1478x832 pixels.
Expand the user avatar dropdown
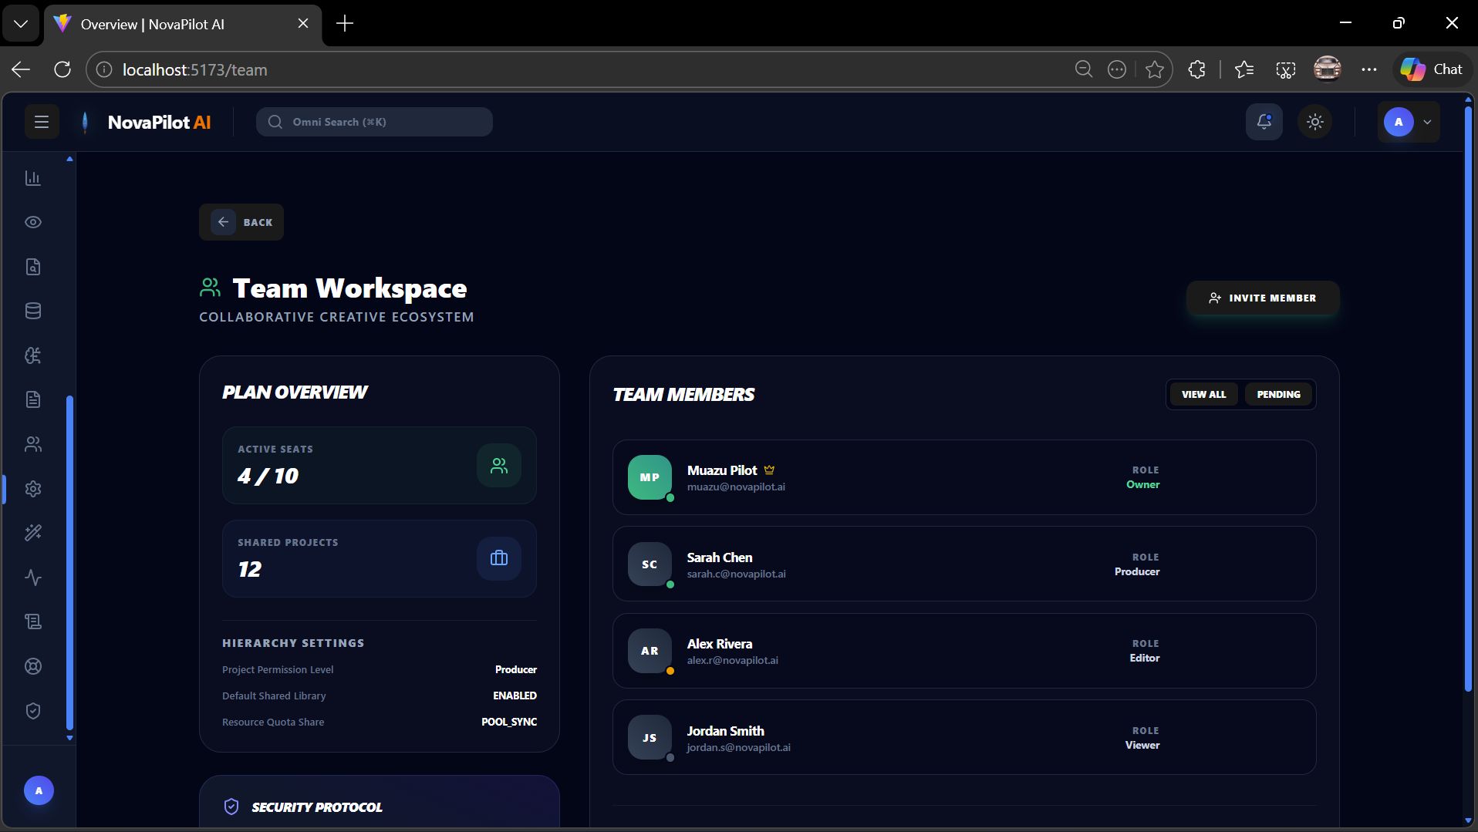pos(1409,122)
